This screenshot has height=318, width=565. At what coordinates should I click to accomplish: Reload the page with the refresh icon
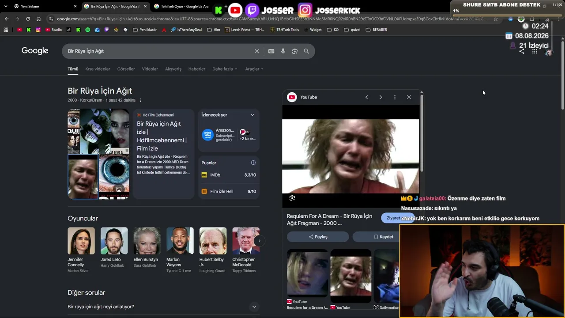coord(28,19)
